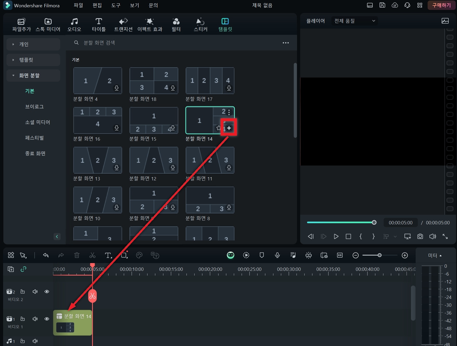Open the three-dot options beside search
457x346 pixels.
coord(286,43)
